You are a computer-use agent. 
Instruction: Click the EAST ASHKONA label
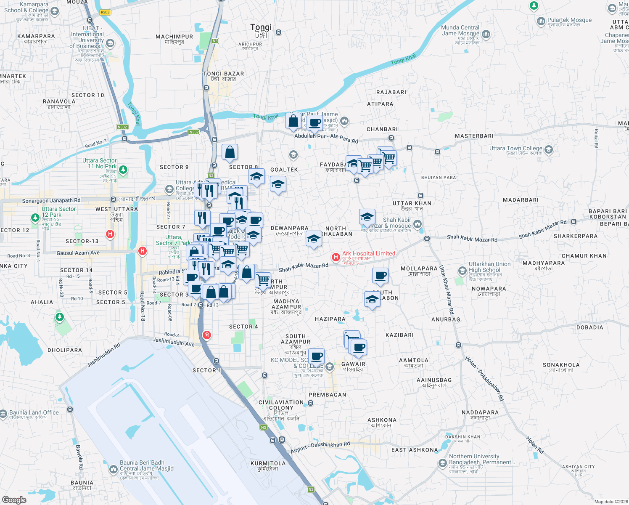coord(415,450)
